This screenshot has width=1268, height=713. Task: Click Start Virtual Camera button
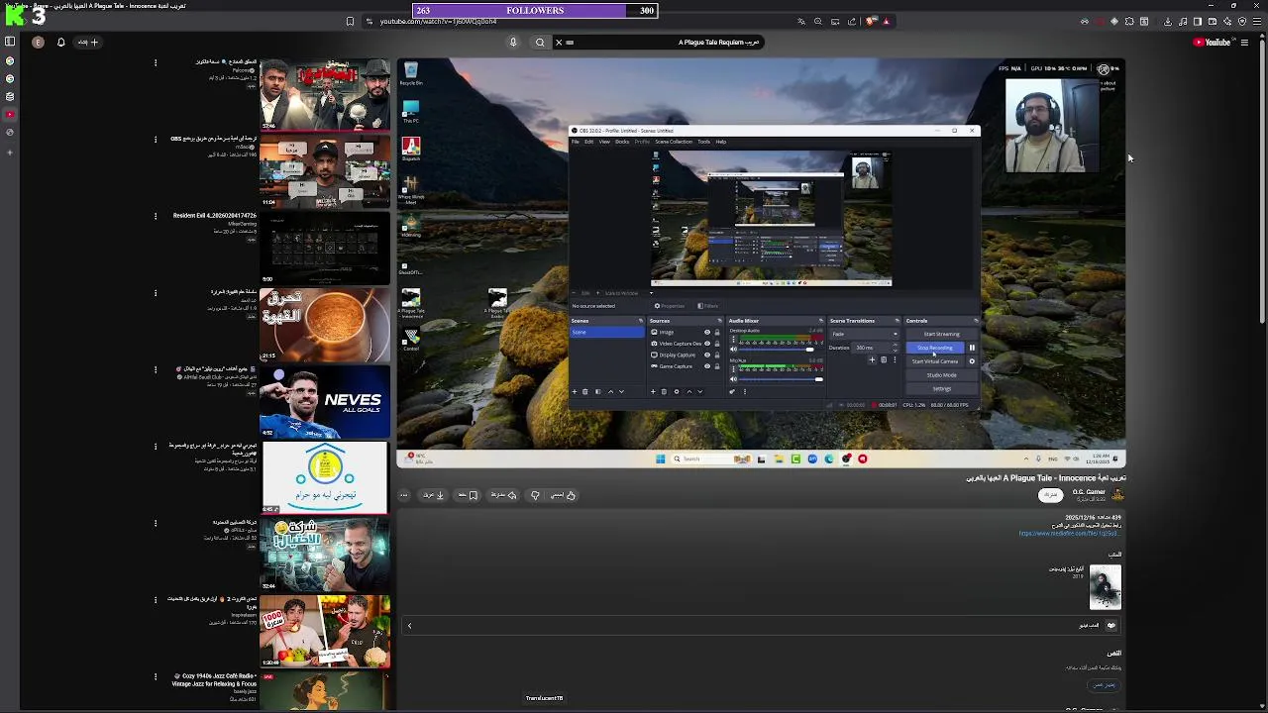pyautogui.click(x=934, y=361)
